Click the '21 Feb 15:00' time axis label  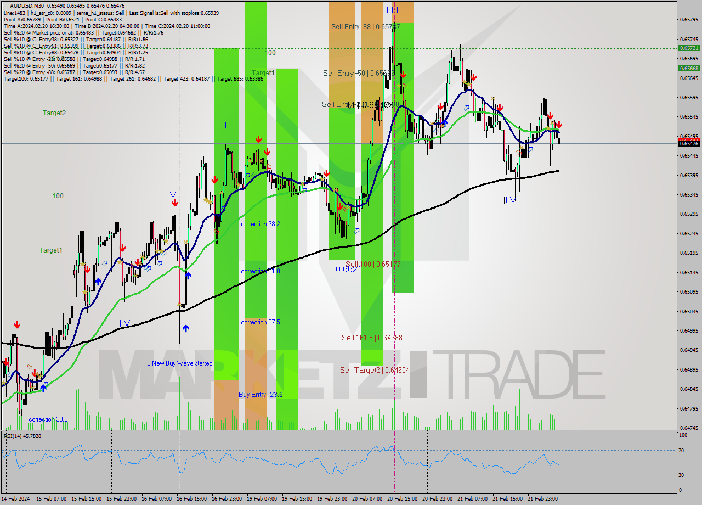pos(507,499)
